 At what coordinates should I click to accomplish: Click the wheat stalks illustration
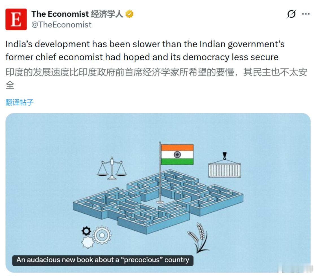pyautogui.click(x=198, y=237)
